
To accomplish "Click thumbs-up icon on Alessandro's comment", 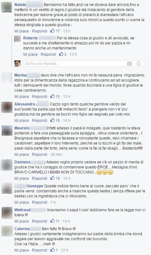I will point(52,120).
